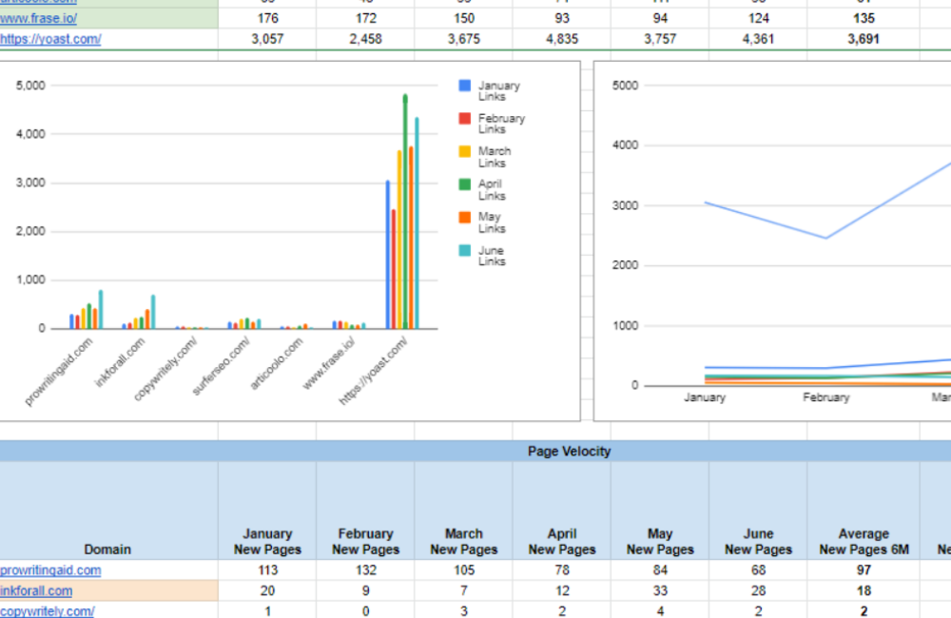Click the January Links blue legend swatch
Screen dimensions: 951x618
click(465, 86)
